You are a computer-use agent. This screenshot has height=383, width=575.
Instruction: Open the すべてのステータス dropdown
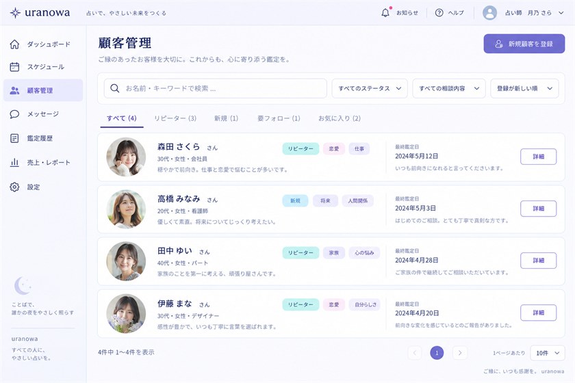pos(370,88)
